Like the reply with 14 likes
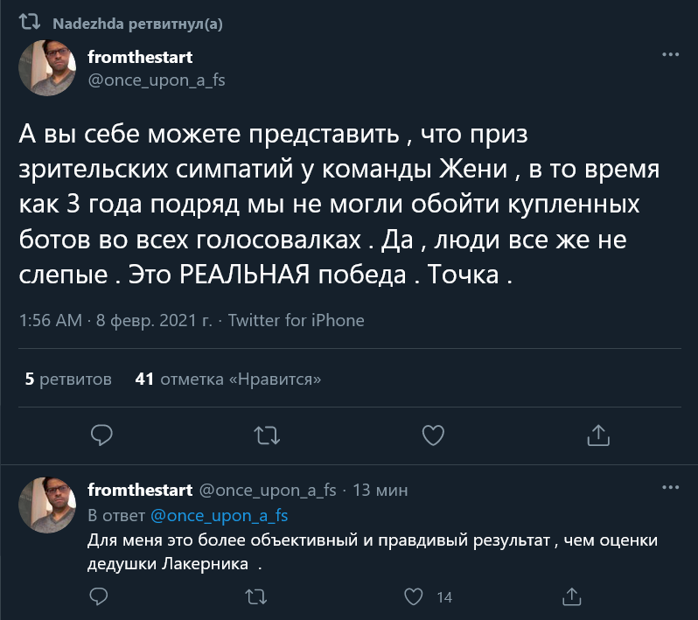The height and width of the screenshot is (620, 698). (x=415, y=597)
